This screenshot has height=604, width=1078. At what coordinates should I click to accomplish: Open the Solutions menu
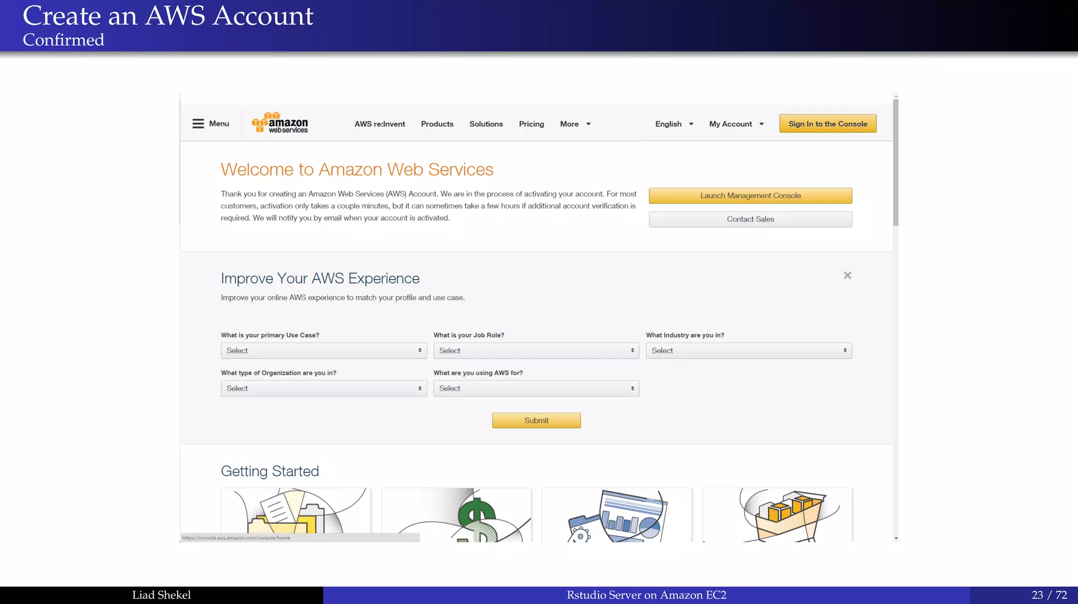coord(486,124)
